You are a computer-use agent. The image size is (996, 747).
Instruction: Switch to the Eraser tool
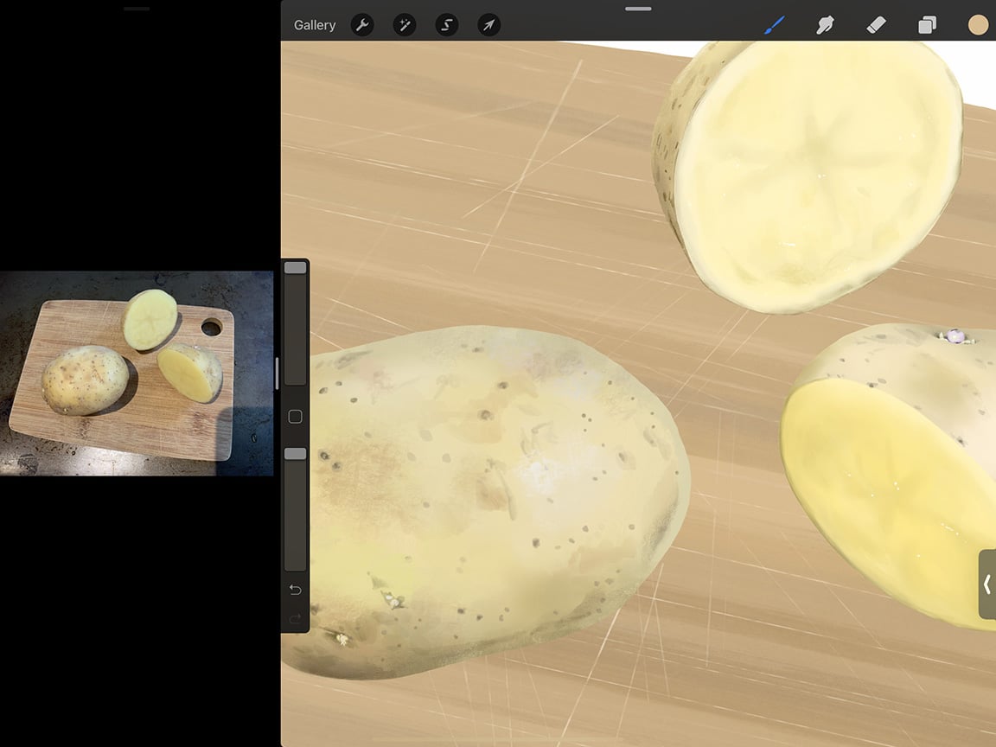[x=876, y=25]
